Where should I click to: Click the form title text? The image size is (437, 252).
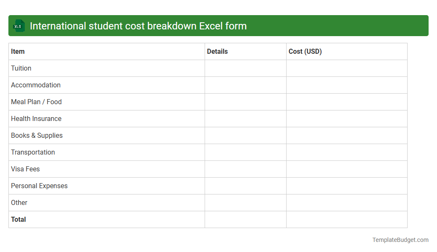(x=139, y=26)
